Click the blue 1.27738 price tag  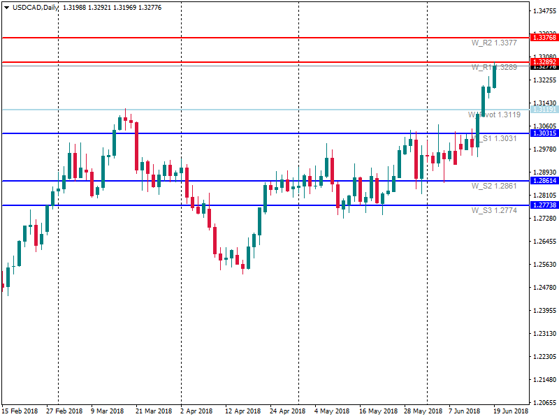544,205
